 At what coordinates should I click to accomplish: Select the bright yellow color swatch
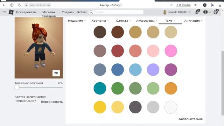[100, 107]
